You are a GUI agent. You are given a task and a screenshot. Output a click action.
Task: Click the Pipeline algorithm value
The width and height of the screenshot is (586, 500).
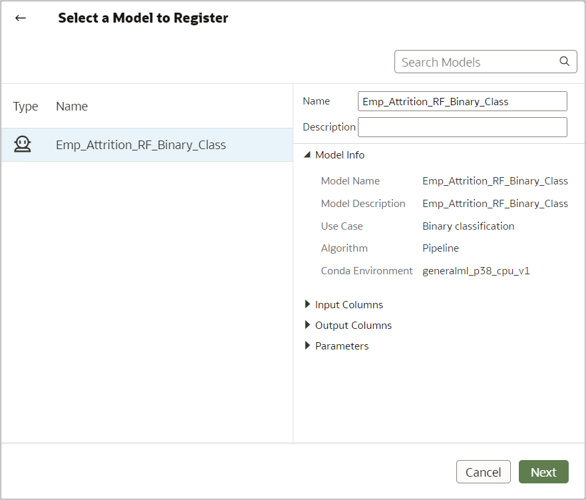440,248
